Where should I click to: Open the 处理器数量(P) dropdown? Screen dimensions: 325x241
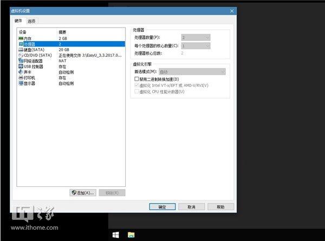click(x=196, y=37)
